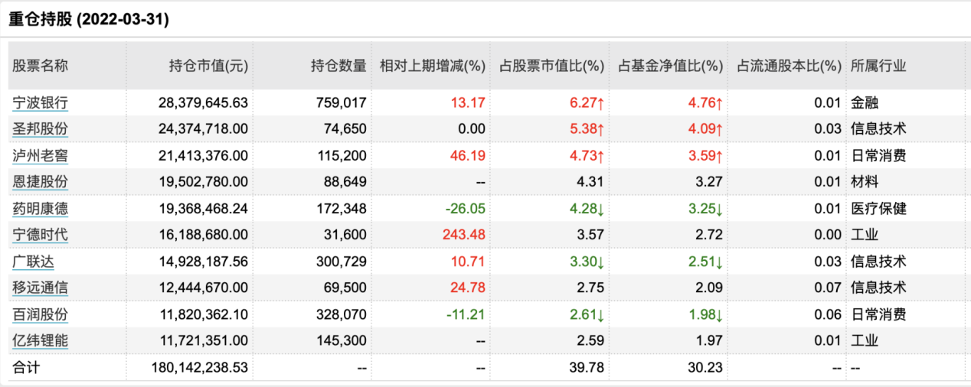Screen dimensions: 971x387
Task: Click the 所属行业 column header
Action: click(878, 66)
